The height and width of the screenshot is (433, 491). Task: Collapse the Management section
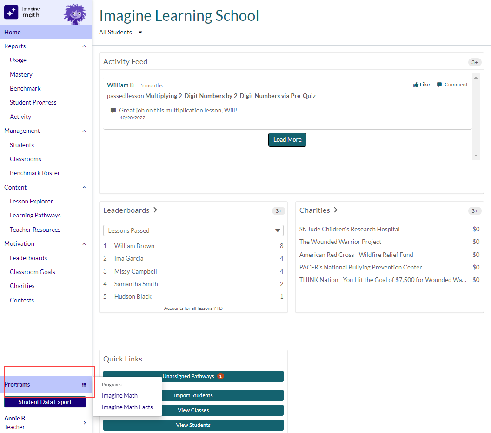tap(84, 131)
